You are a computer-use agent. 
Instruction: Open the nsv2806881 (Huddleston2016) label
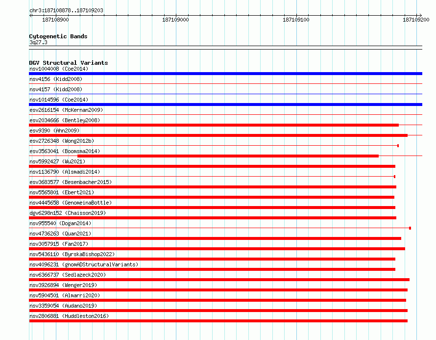[x=69, y=316]
